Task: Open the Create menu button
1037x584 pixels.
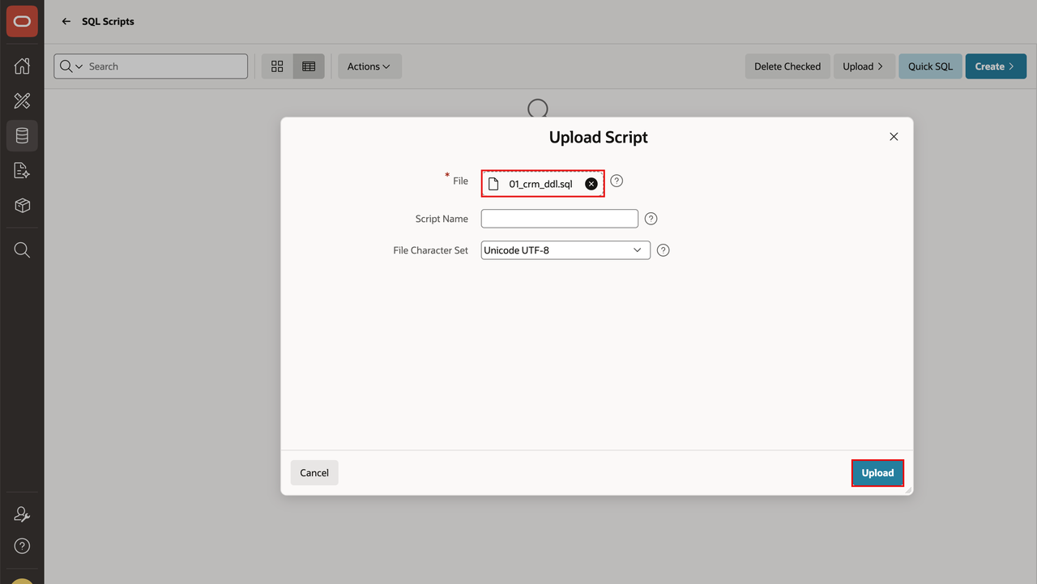Action: pyautogui.click(x=996, y=66)
